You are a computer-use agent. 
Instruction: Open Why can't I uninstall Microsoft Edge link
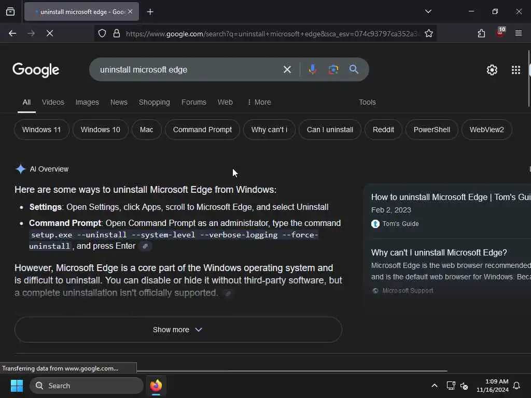point(439,253)
